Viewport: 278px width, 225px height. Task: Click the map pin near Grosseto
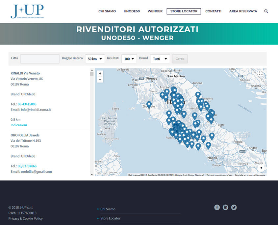coord(149,104)
